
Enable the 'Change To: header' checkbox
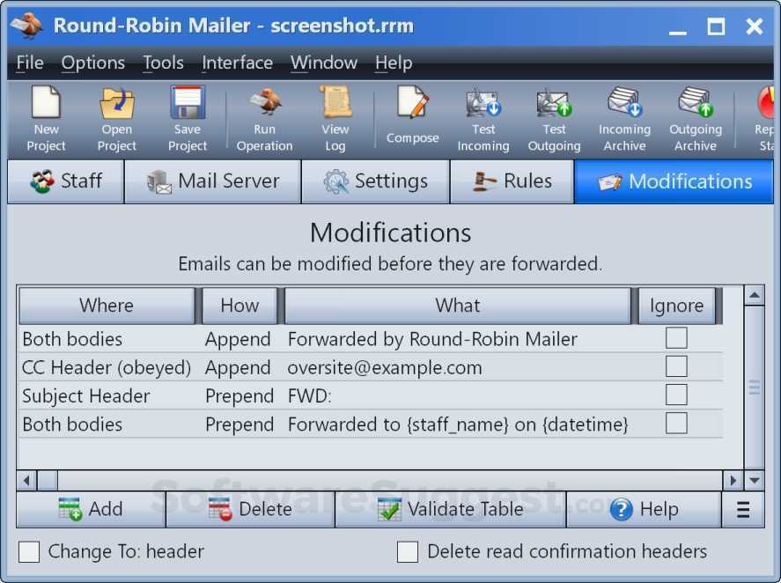click(29, 551)
